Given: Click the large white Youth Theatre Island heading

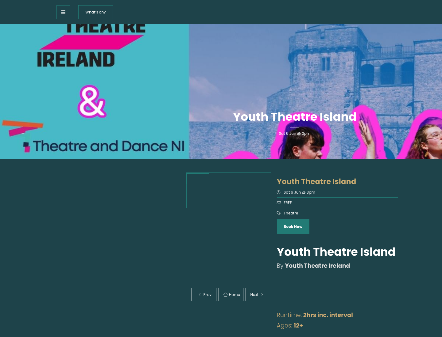Looking at the screenshot, I should [x=336, y=252].
